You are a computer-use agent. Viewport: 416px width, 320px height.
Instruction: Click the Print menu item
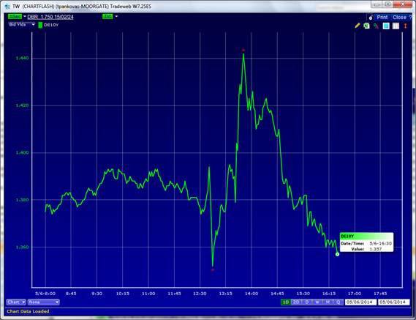[382, 18]
